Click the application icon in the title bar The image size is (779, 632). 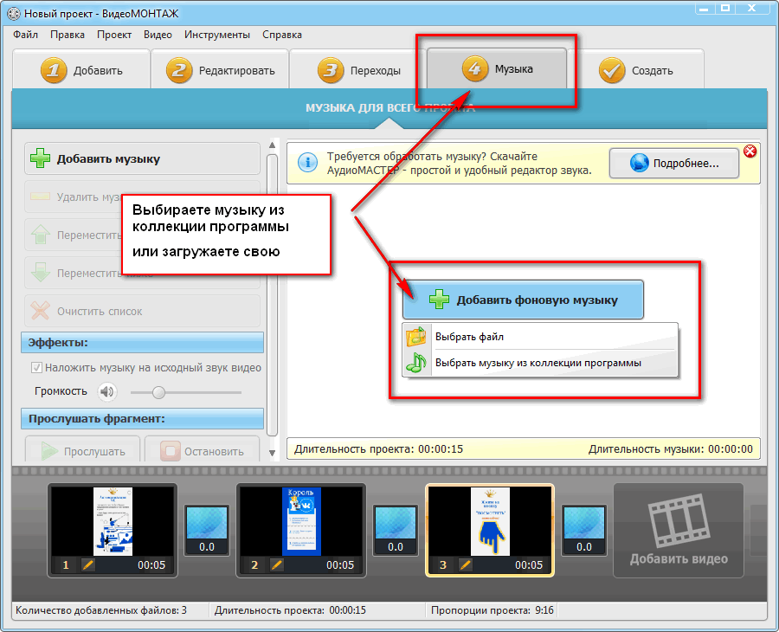[13, 13]
